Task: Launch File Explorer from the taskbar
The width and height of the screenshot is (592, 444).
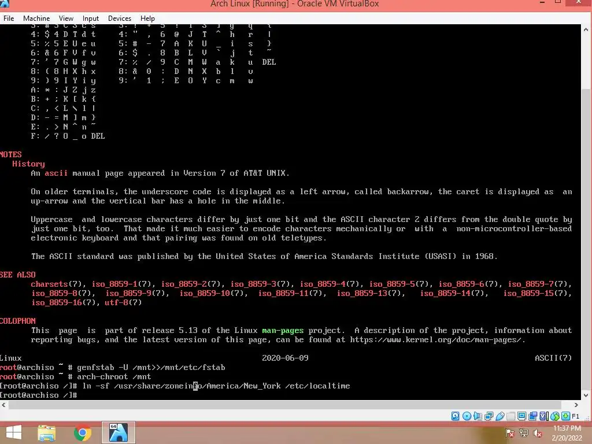Action: [47, 432]
